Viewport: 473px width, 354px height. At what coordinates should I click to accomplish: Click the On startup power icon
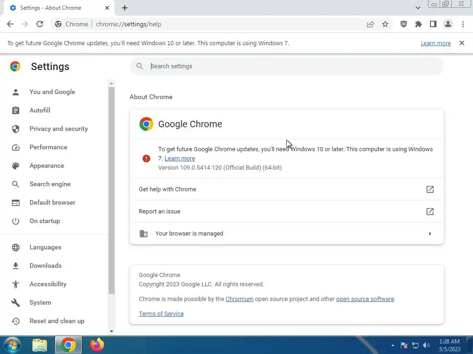pyautogui.click(x=16, y=221)
